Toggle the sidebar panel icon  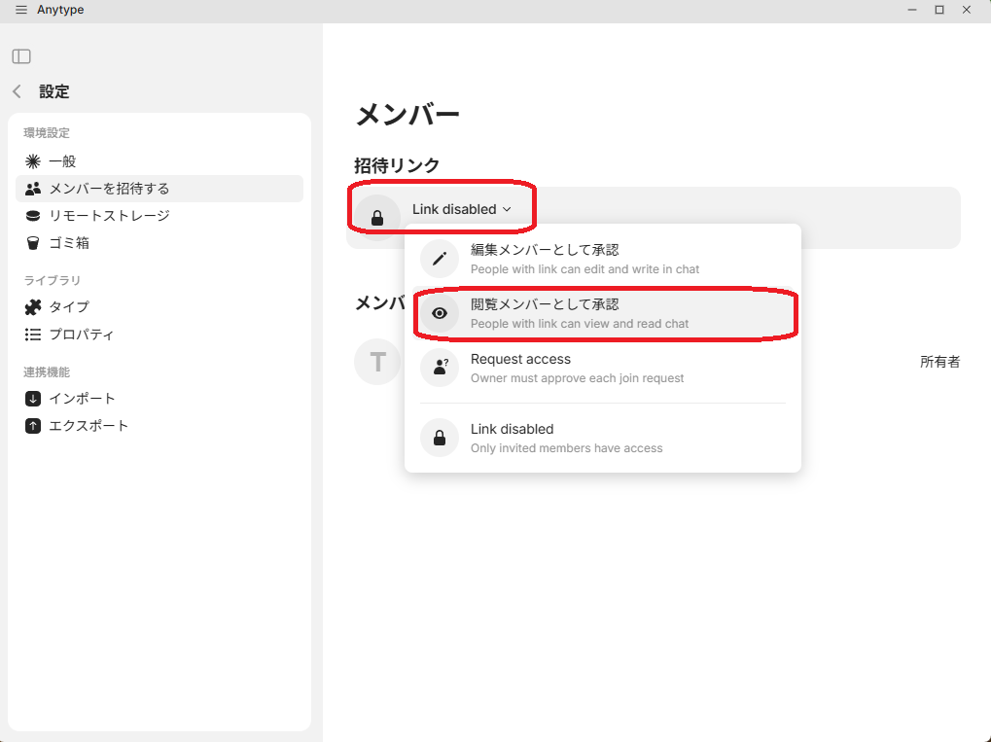(21, 56)
